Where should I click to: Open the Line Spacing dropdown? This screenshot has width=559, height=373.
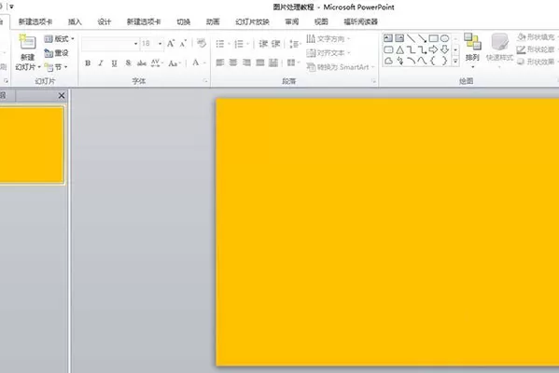click(x=295, y=44)
